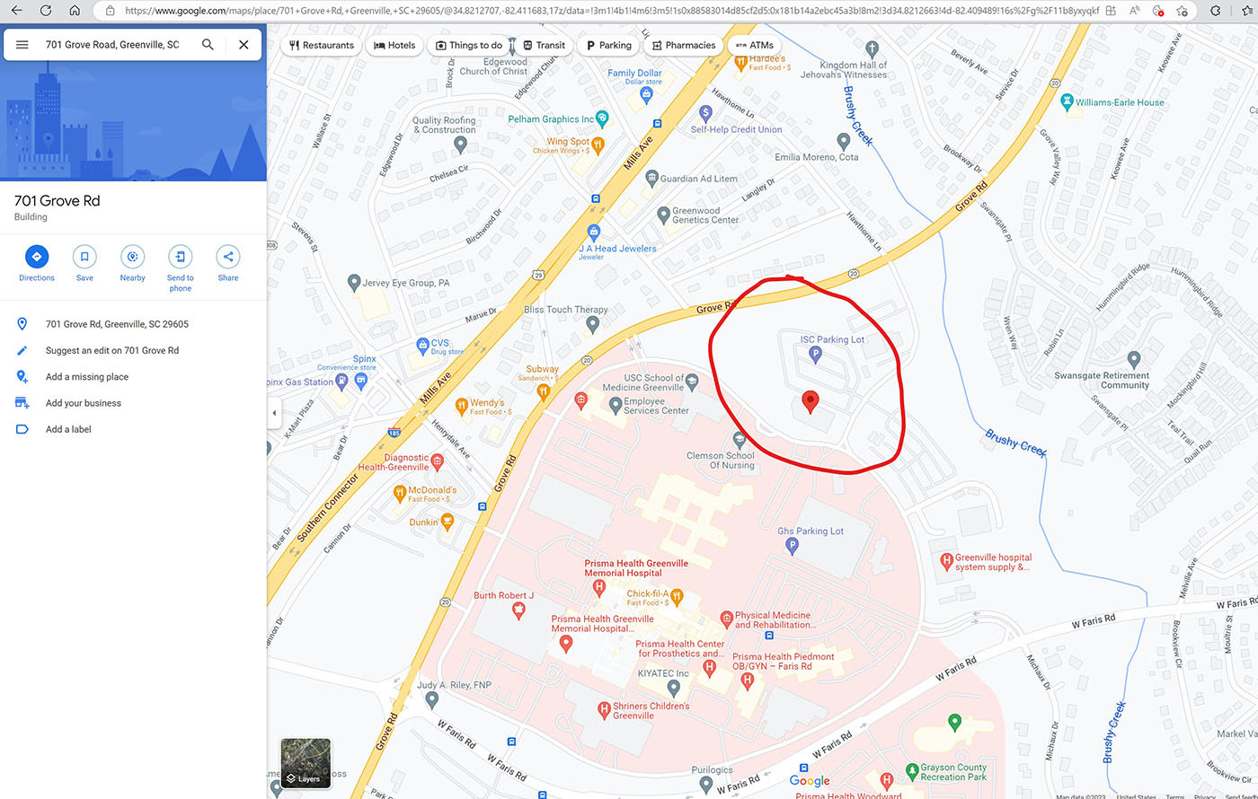This screenshot has height=799, width=1258.
Task: Open the hamburger menu in search box
Action: pyautogui.click(x=22, y=45)
